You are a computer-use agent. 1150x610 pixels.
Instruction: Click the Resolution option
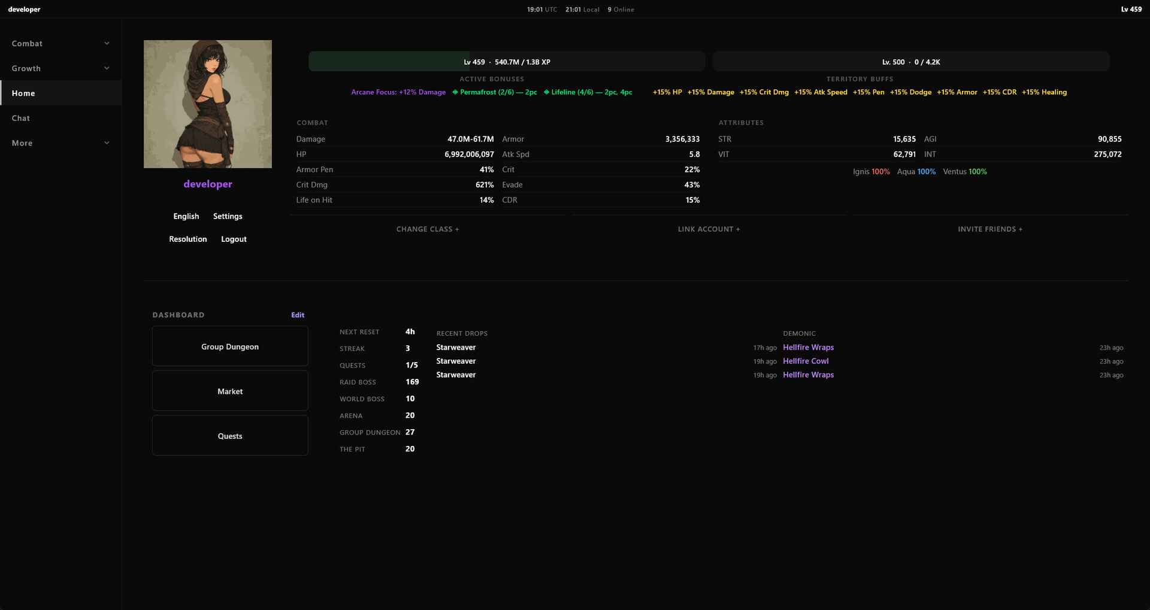187,239
